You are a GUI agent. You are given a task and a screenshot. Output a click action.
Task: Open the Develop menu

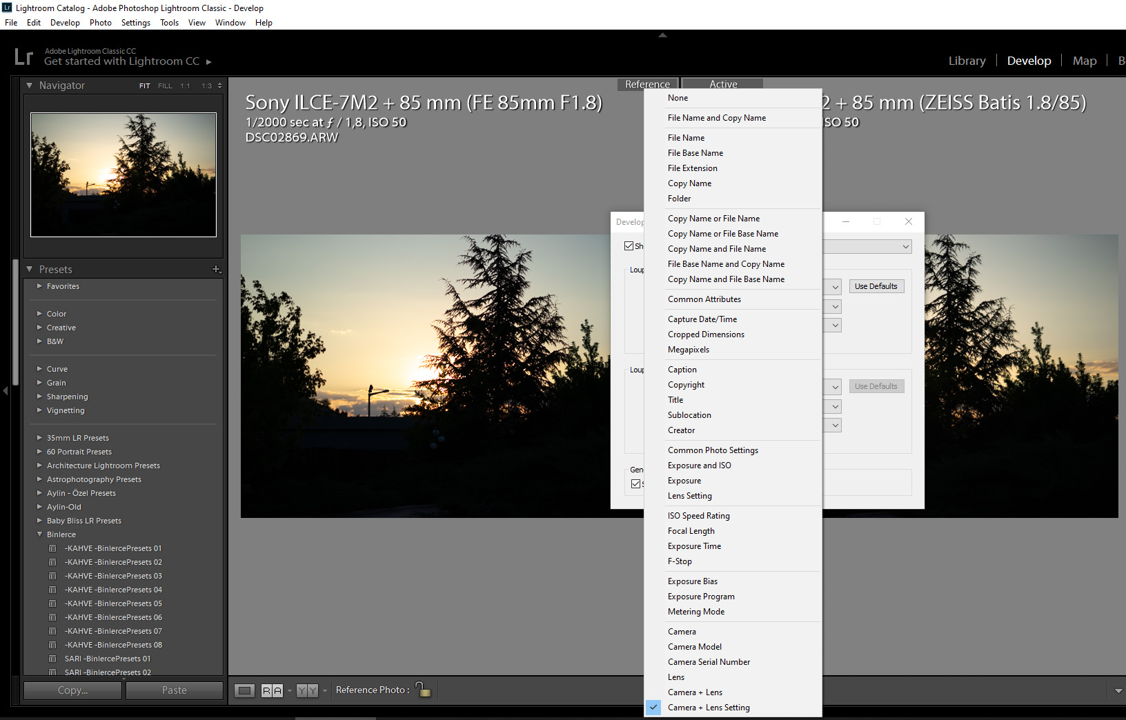point(65,23)
